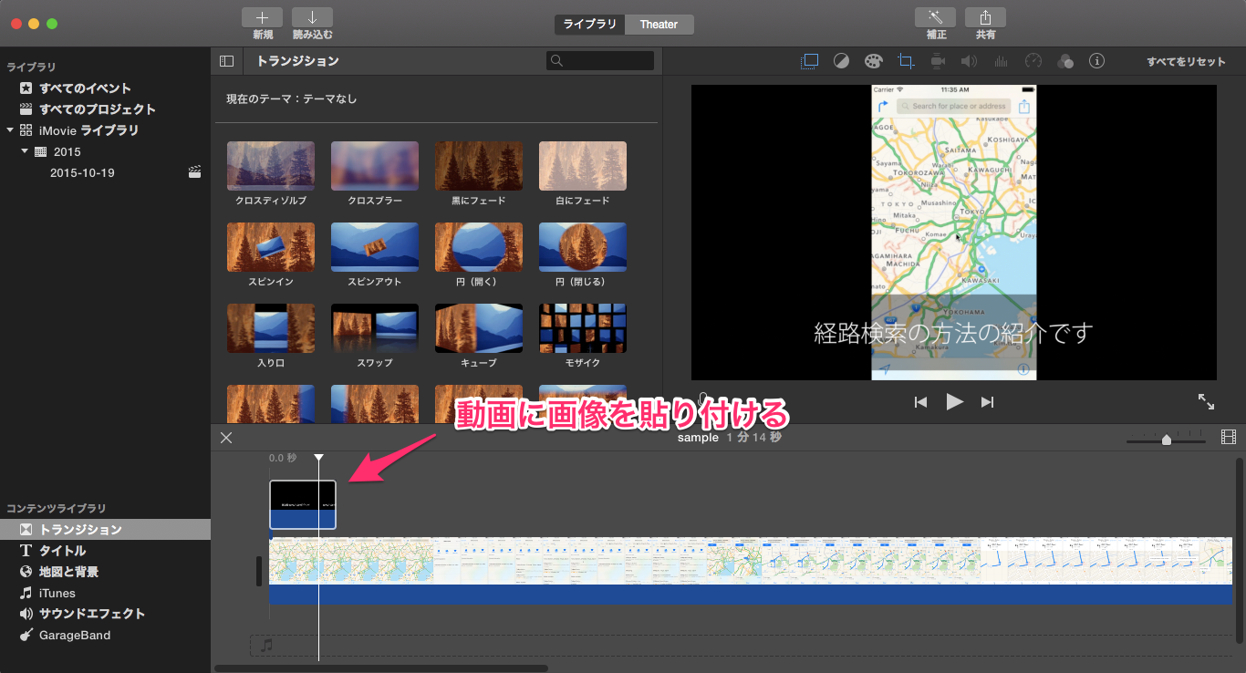Collapse the iMovie ライブラリ disclosure triangle
This screenshot has width=1246, height=673.
[10, 130]
